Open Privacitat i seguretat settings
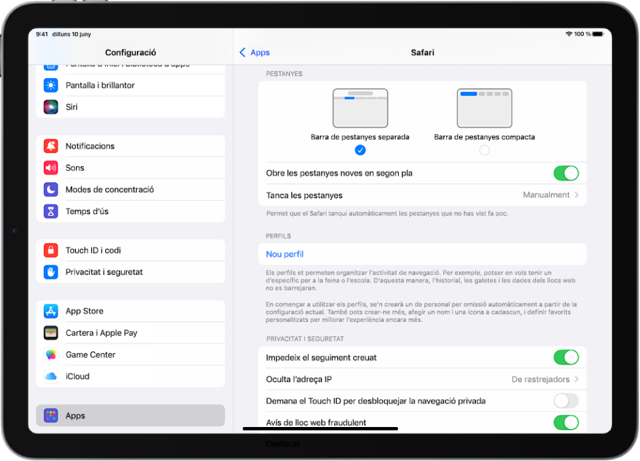640x461 pixels. (131, 272)
